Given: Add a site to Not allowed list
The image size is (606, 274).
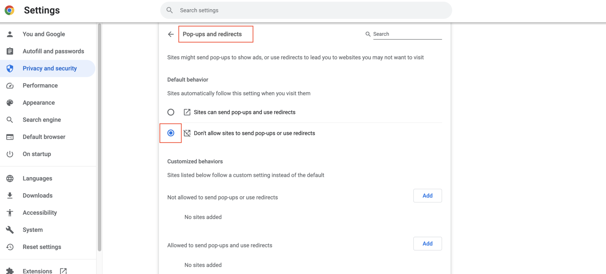Looking at the screenshot, I should click(427, 196).
